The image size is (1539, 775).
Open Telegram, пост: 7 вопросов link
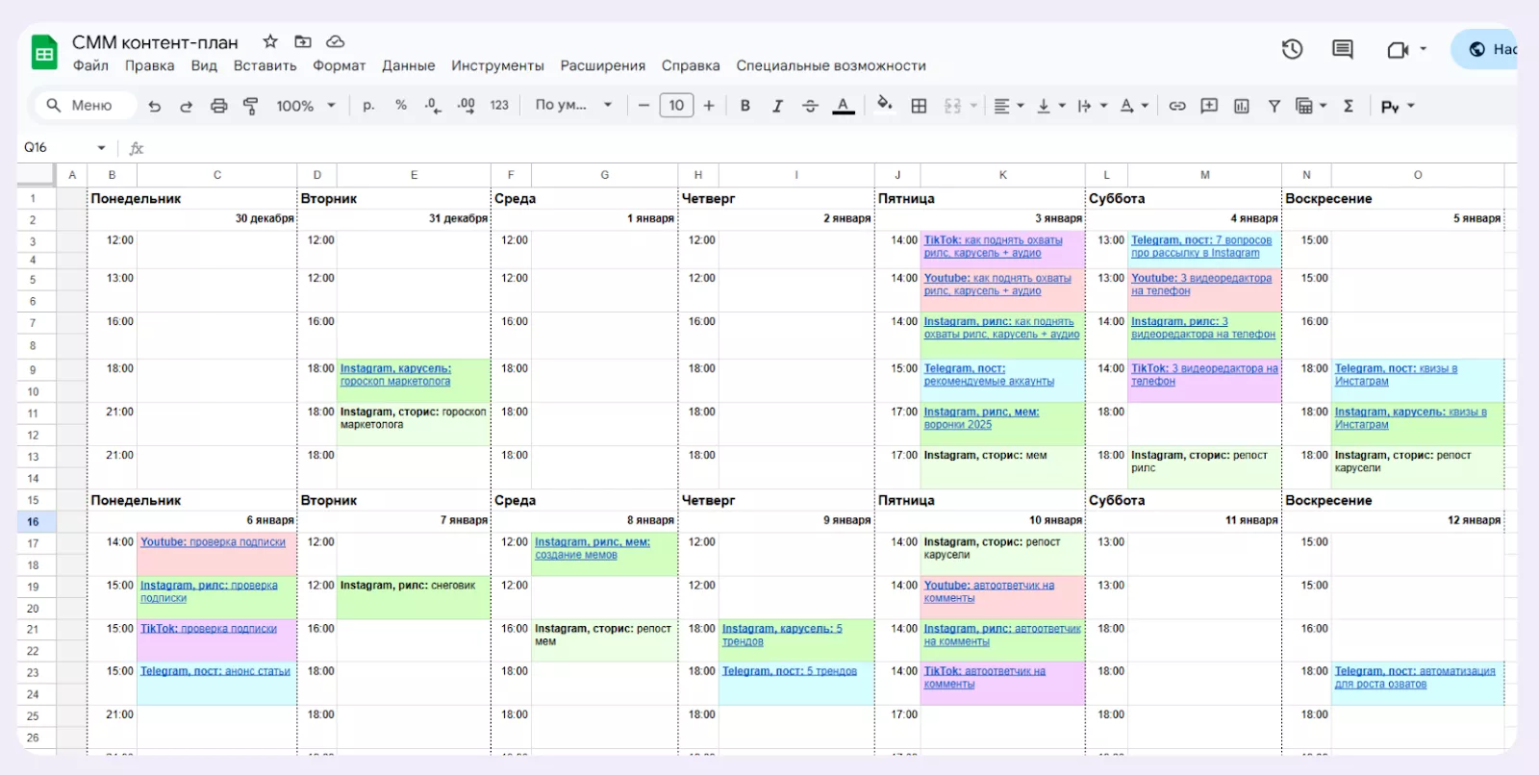coord(1200,246)
